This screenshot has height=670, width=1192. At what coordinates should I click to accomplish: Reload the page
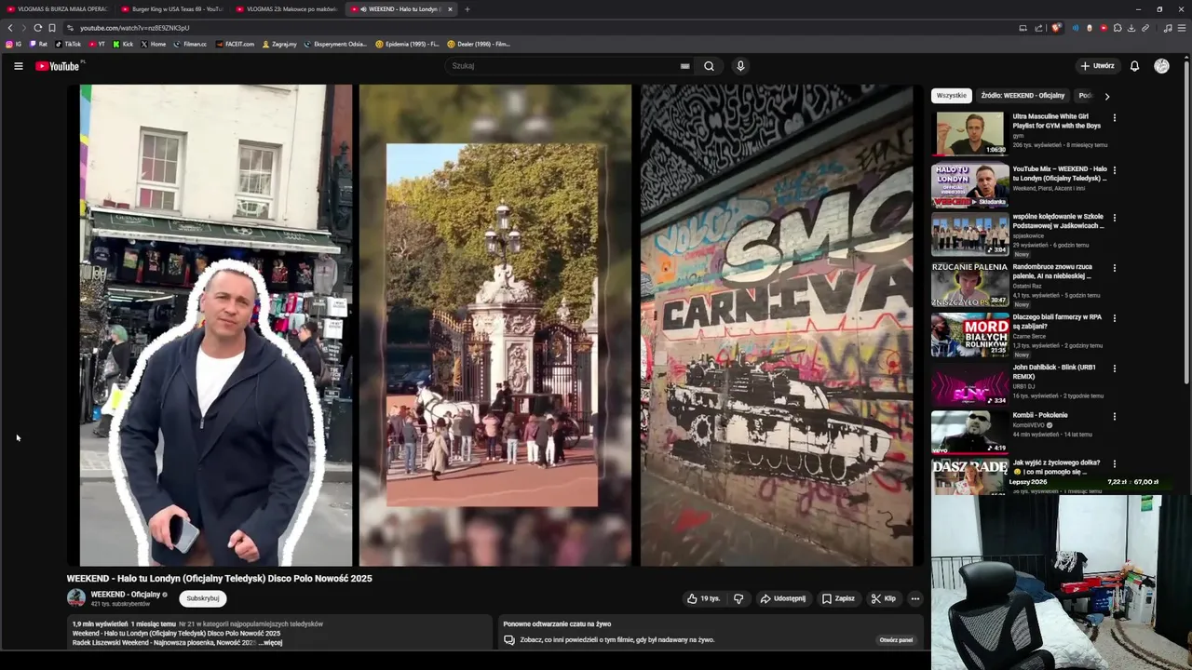tap(38, 28)
